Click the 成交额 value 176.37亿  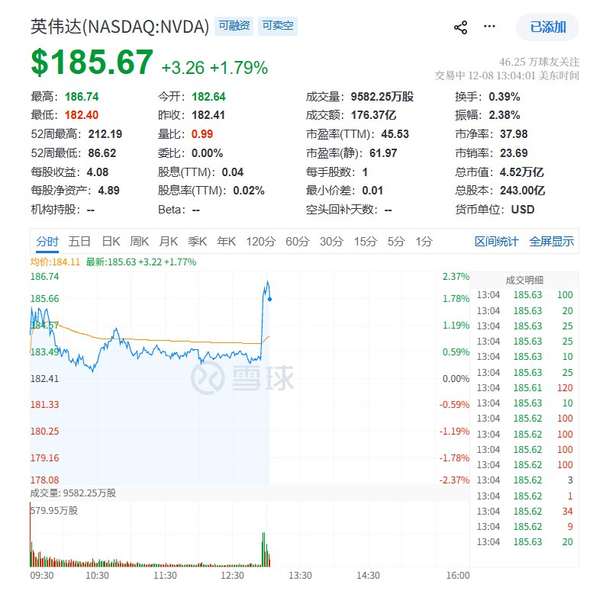click(x=373, y=115)
